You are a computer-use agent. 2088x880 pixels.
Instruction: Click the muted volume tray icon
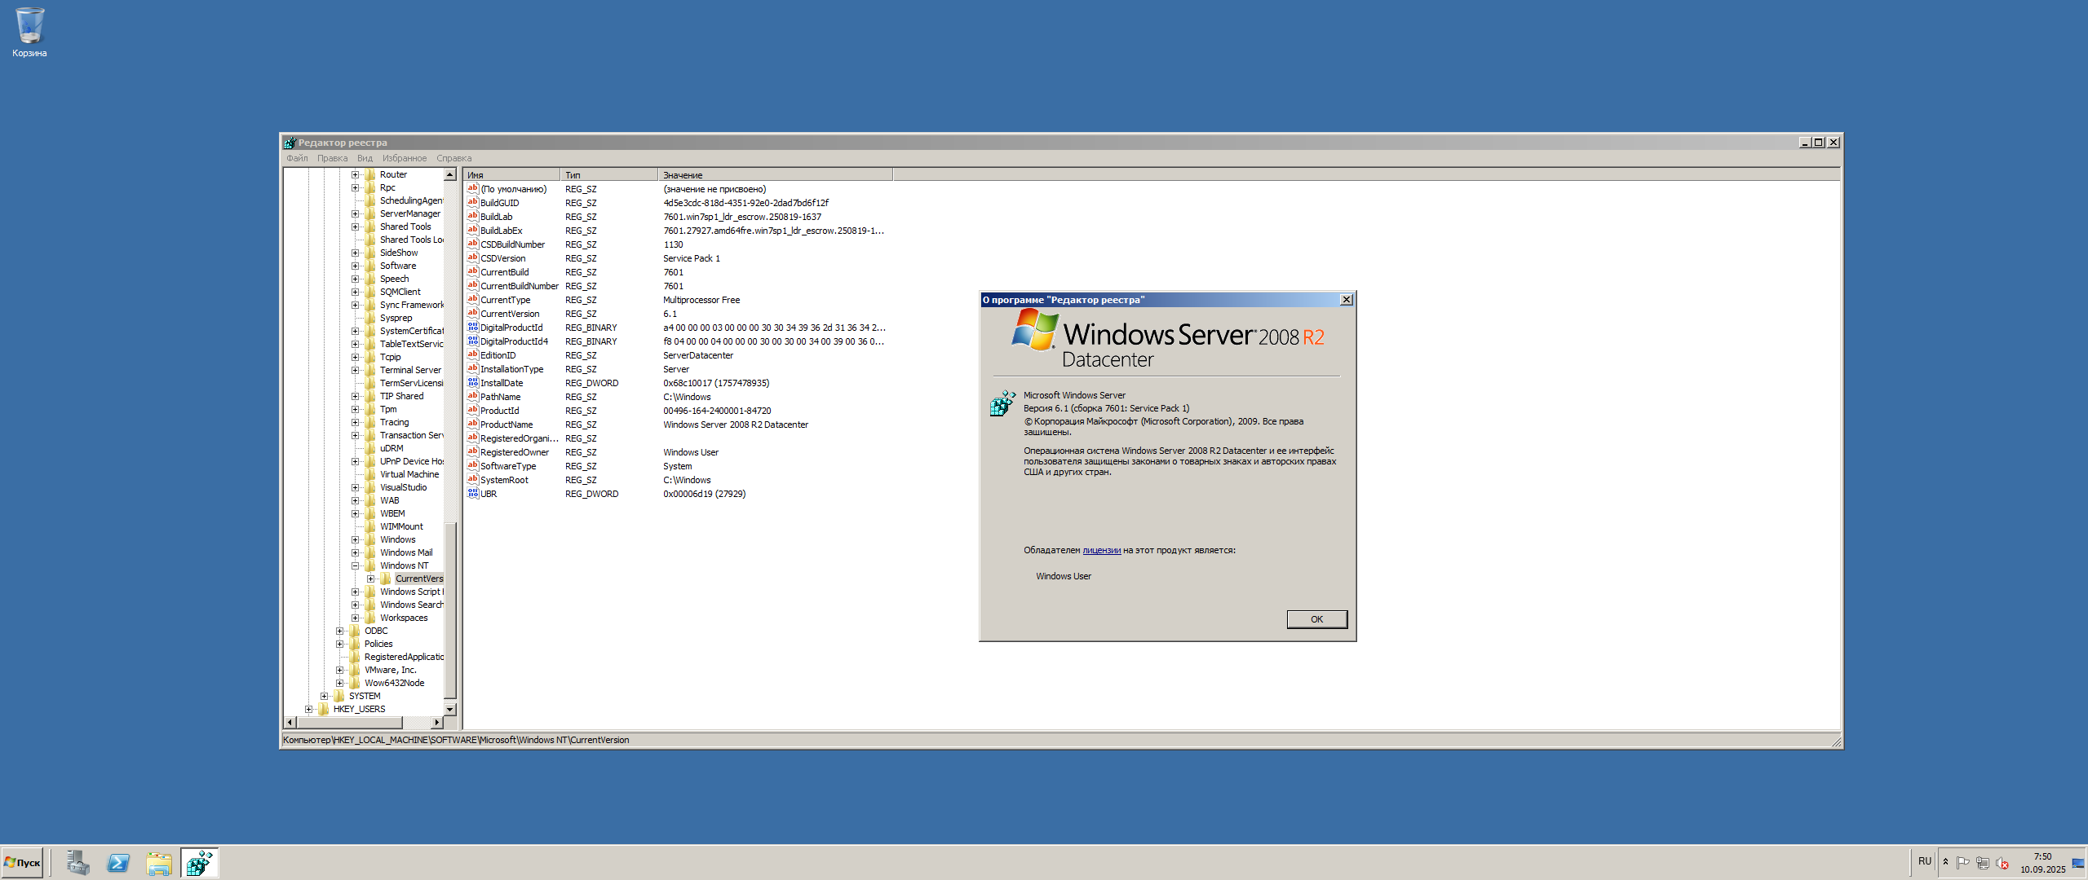point(2002,863)
